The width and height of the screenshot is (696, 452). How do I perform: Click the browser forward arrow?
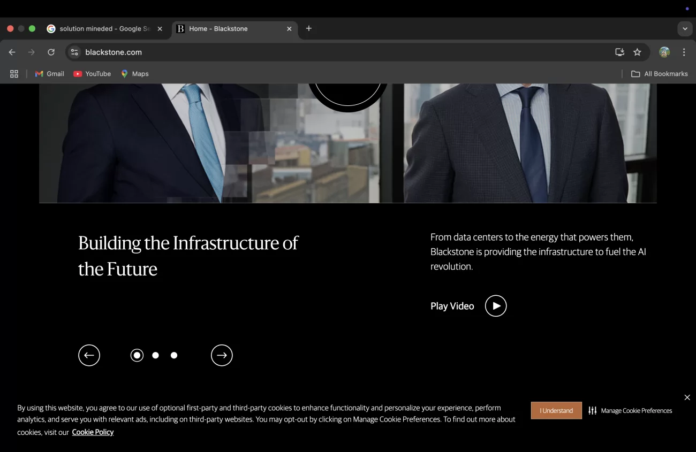(x=32, y=52)
